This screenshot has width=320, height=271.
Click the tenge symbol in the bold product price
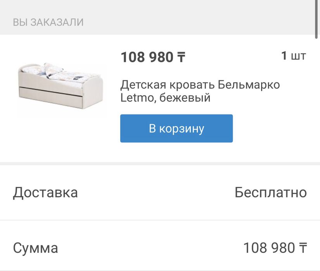coord(181,57)
